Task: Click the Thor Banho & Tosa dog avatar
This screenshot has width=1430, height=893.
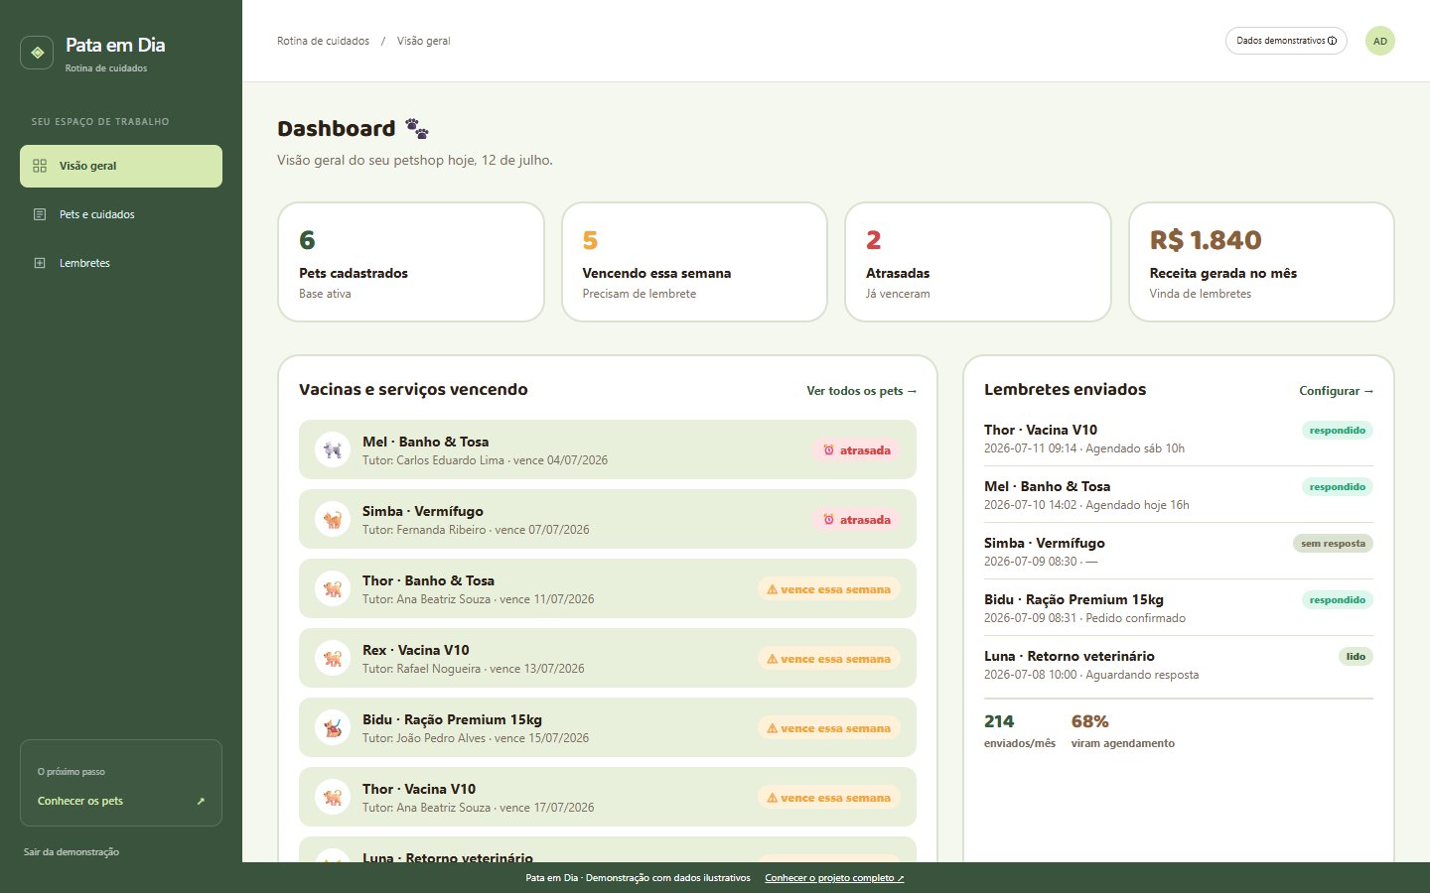Action: [x=332, y=588]
